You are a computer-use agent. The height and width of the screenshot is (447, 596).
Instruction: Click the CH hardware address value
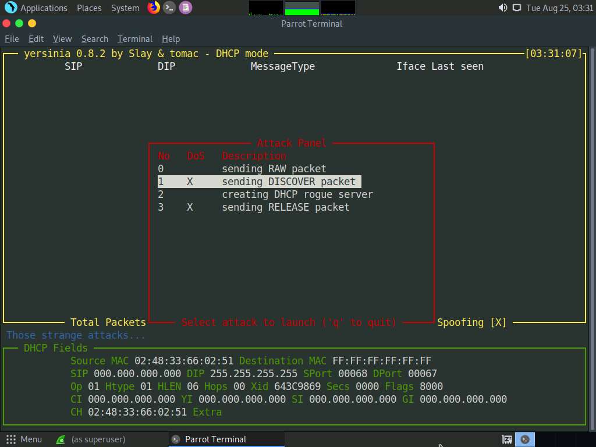coord(137,412)
